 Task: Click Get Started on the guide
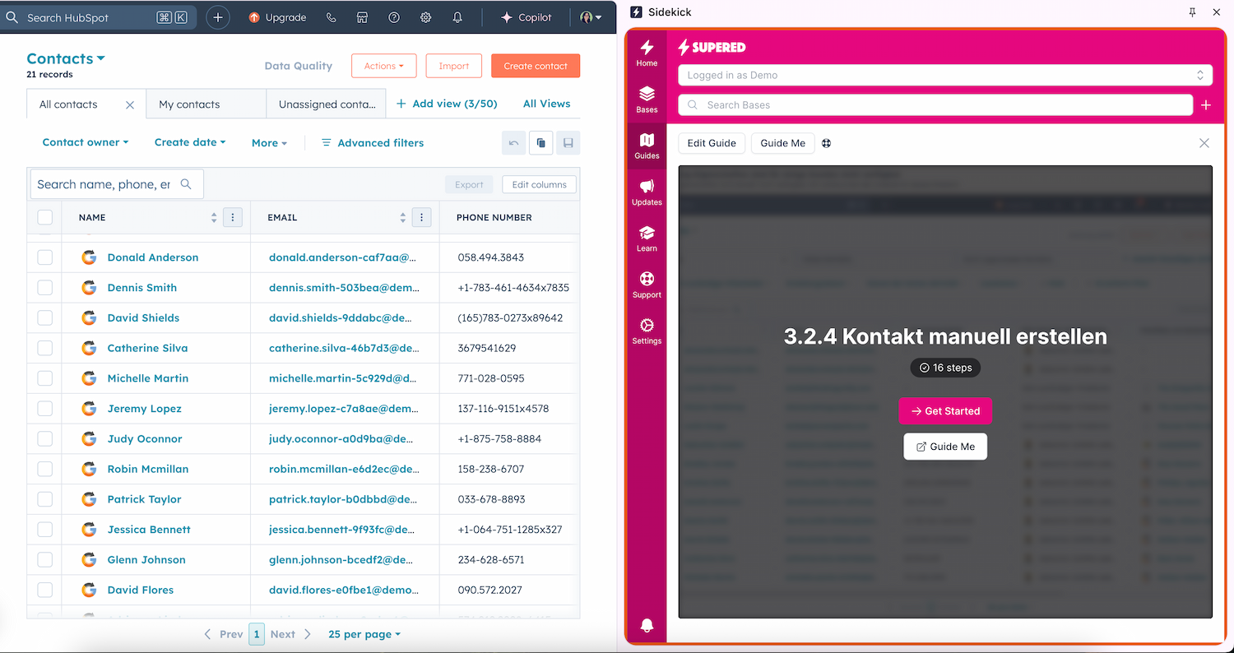pos(945,411)
